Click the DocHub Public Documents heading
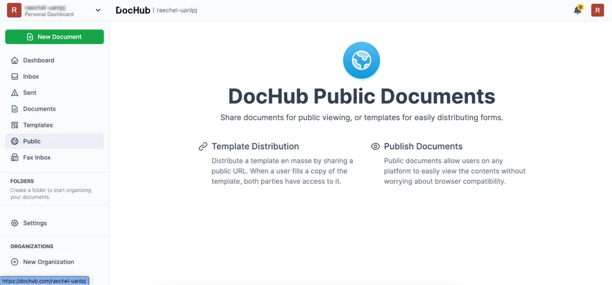This screenshot has height=285, width=612. coord(362,96)
